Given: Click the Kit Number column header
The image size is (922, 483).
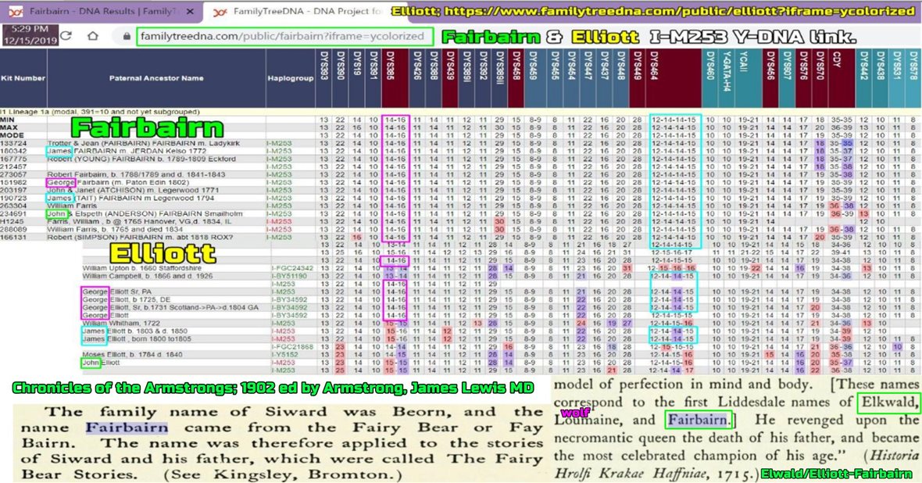Looking at the screenshot, I should (x=23, y=78).
